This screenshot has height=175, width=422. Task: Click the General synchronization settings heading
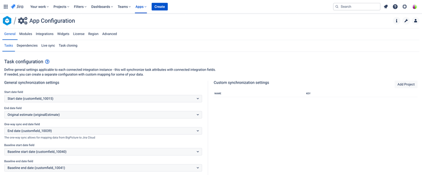(x=32, y=82)
